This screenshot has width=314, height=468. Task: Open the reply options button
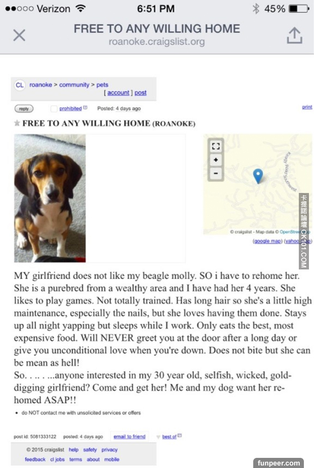[24, 108]
